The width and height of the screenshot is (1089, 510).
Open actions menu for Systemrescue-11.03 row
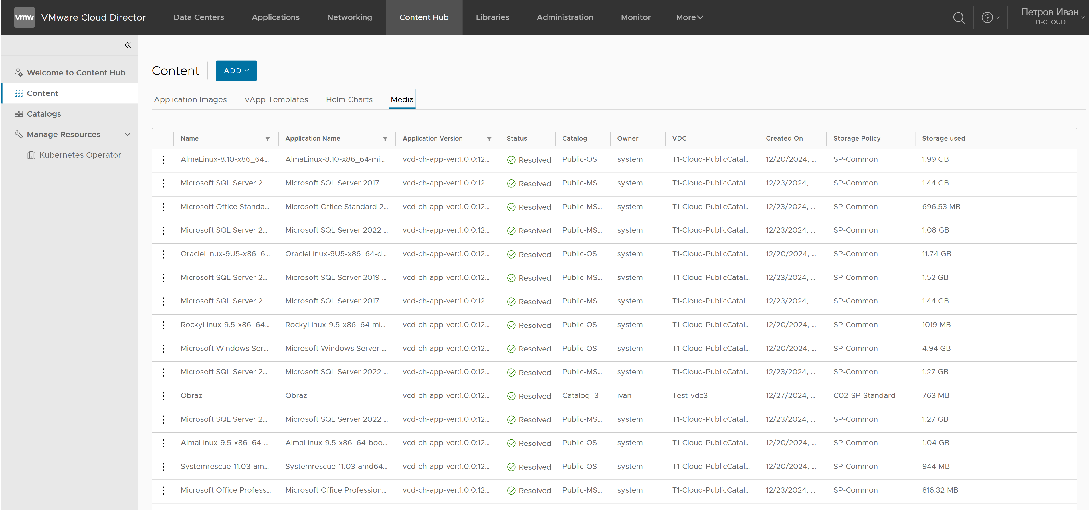point(163,467)
